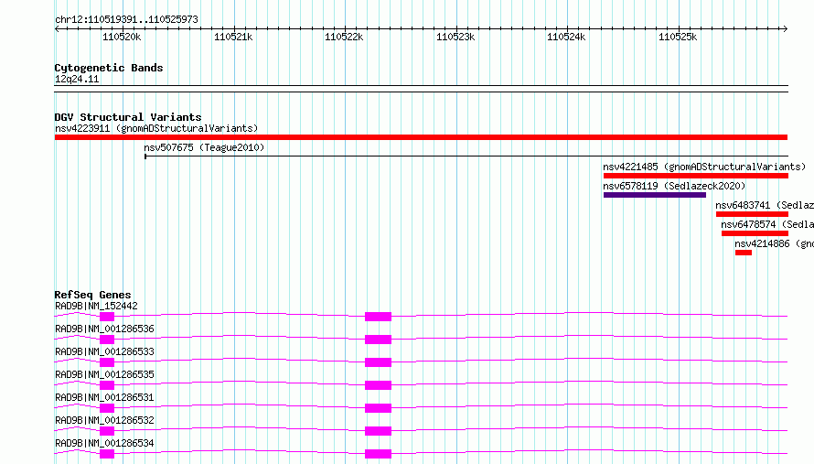The height and width of the screenshot is (464, 814).
Task: Click the nsv6483741 red variant bar
Action: click(x=752, y=214)
